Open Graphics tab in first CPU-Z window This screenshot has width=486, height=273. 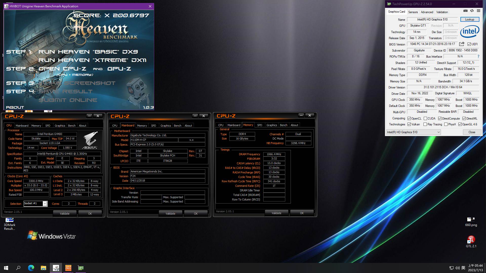pyautogui.click(x=60, y=126)
